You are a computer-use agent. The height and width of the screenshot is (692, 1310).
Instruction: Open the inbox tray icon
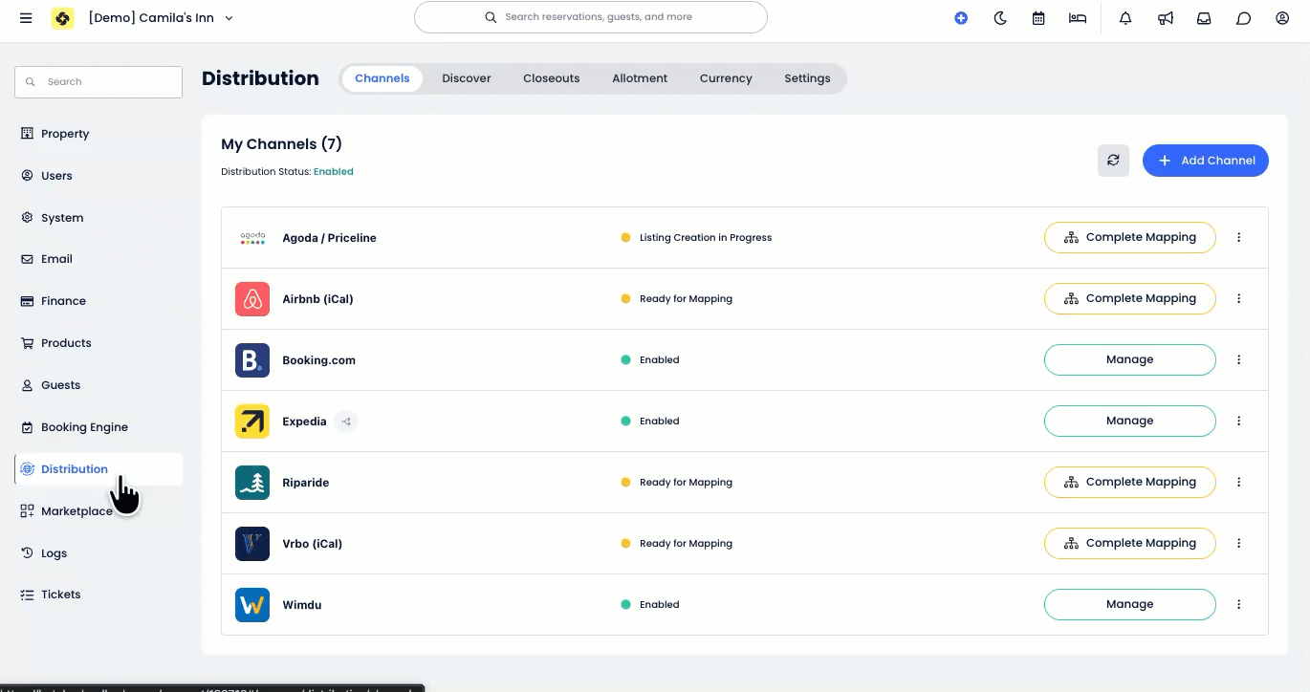(x=1204, y=18)
